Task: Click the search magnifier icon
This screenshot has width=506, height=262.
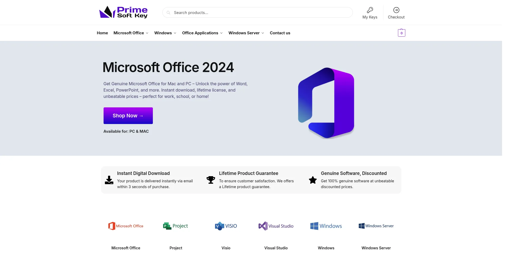Action: coord(168,13)
